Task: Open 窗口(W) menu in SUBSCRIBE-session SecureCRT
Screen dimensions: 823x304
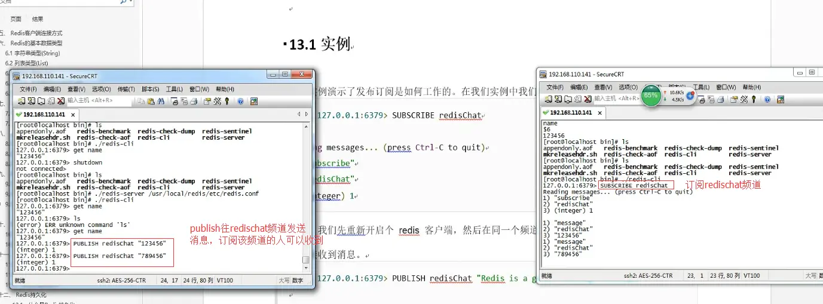Action: pos(726,87)
